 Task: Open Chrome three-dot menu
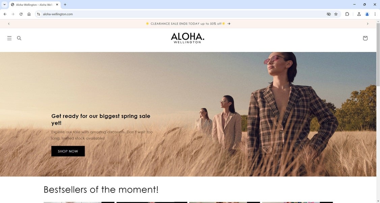click(375, 14)
